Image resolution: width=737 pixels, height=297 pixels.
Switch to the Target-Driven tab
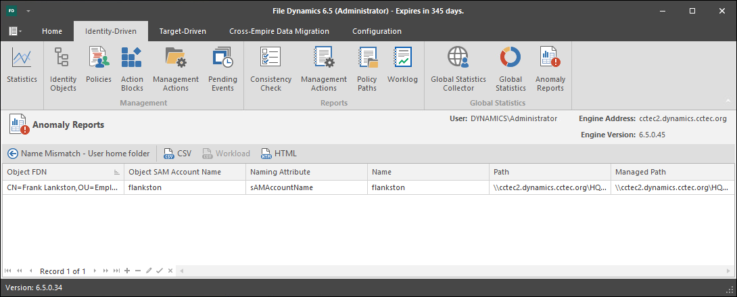pyautogui.click(x=183, y=31)
